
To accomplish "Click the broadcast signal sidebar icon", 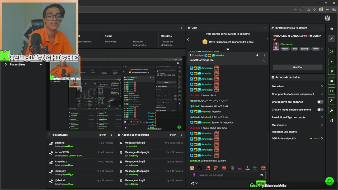I will (332, 91).
